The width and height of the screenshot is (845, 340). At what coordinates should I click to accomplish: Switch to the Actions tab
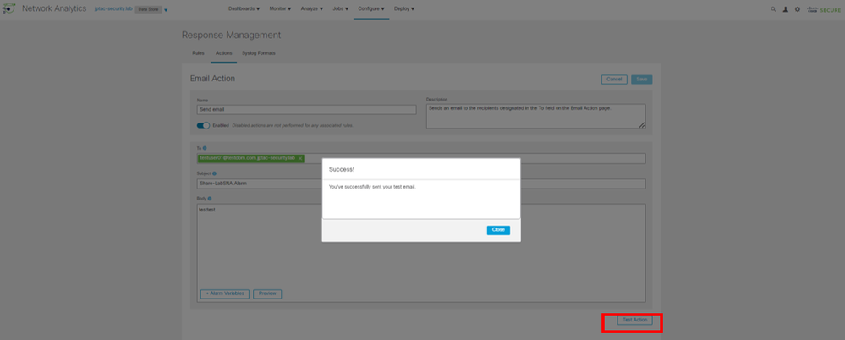(223, 53)
